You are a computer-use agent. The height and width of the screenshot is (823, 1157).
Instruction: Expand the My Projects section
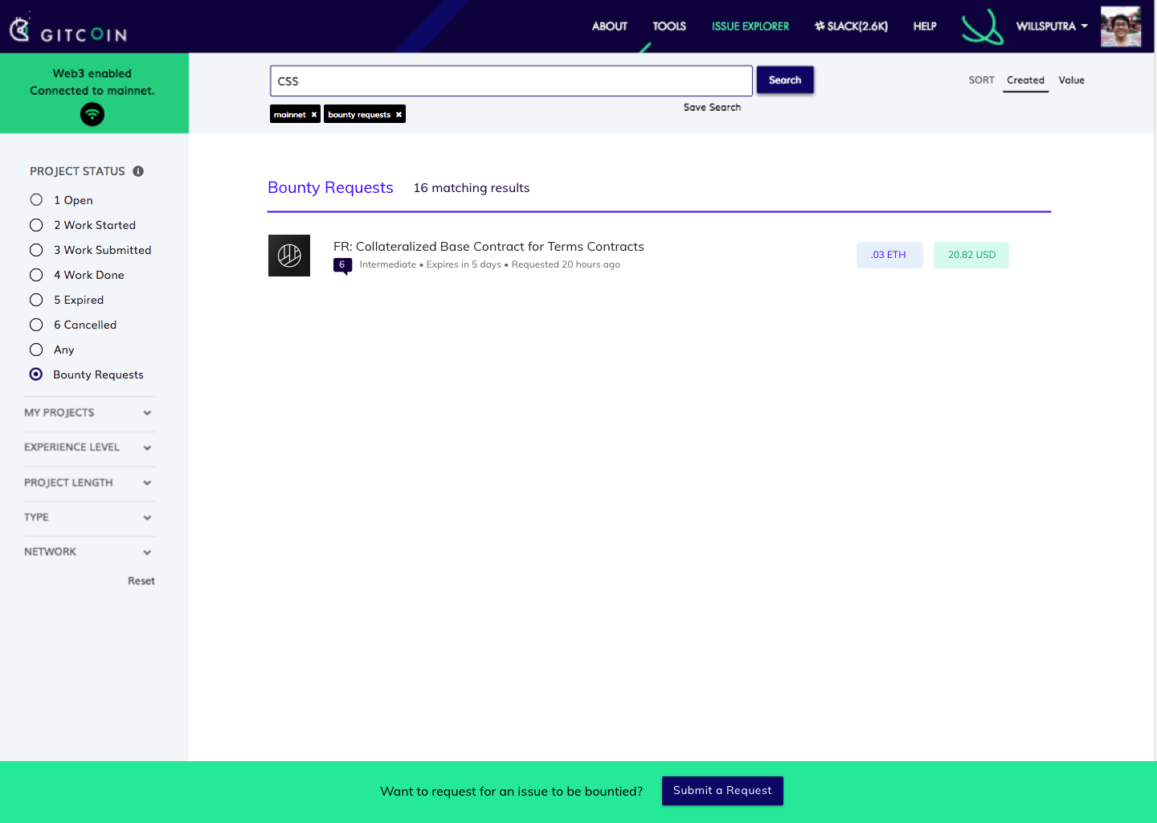(88, 413)
